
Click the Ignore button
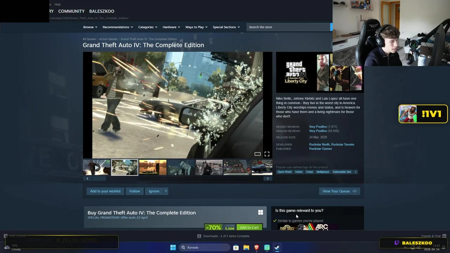coord(154,191)
